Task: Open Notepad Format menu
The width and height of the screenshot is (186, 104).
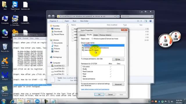Action: coord(25,38)
